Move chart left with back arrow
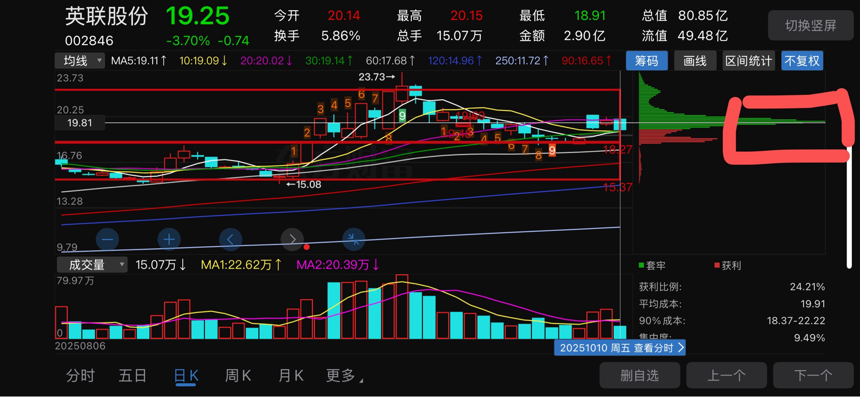Screen dimensions: 860x397 pyautogui.click(x=230, y=240)
